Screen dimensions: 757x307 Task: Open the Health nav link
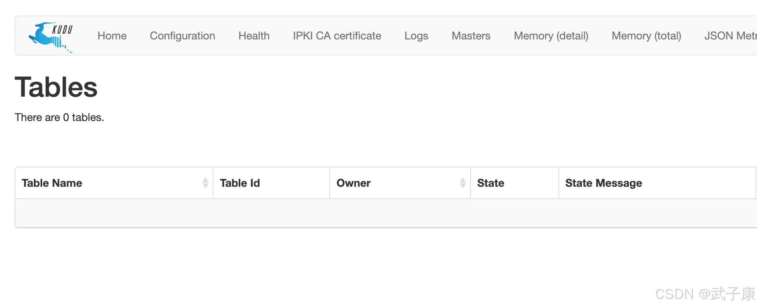pos(254,36)
